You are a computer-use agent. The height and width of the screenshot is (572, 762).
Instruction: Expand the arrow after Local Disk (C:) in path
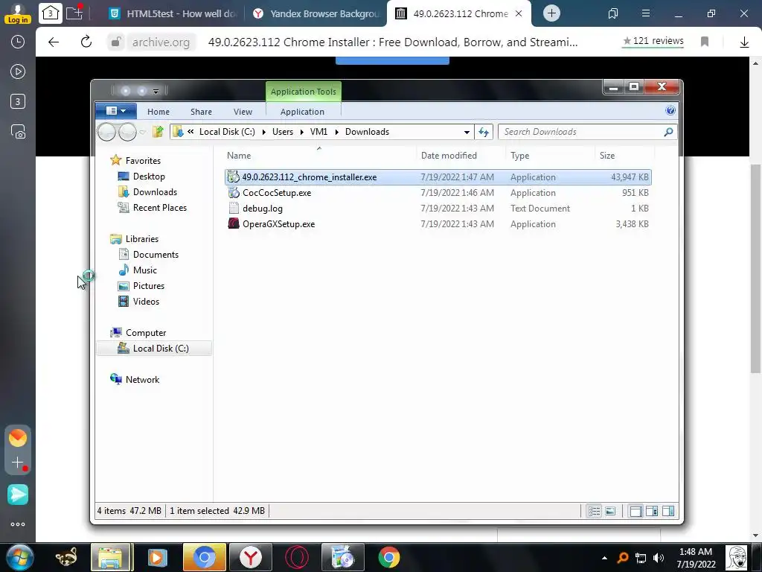tap(264, 132)
